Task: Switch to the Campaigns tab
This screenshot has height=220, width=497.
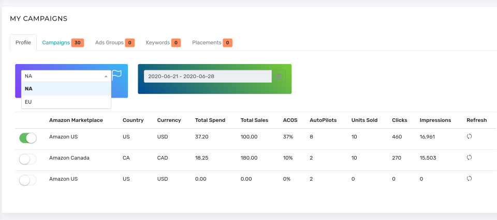Action: tap(56, 42)
